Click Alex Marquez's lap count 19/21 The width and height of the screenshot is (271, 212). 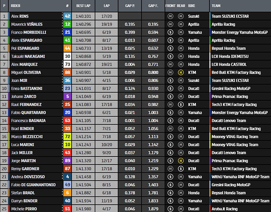point(106,64)
